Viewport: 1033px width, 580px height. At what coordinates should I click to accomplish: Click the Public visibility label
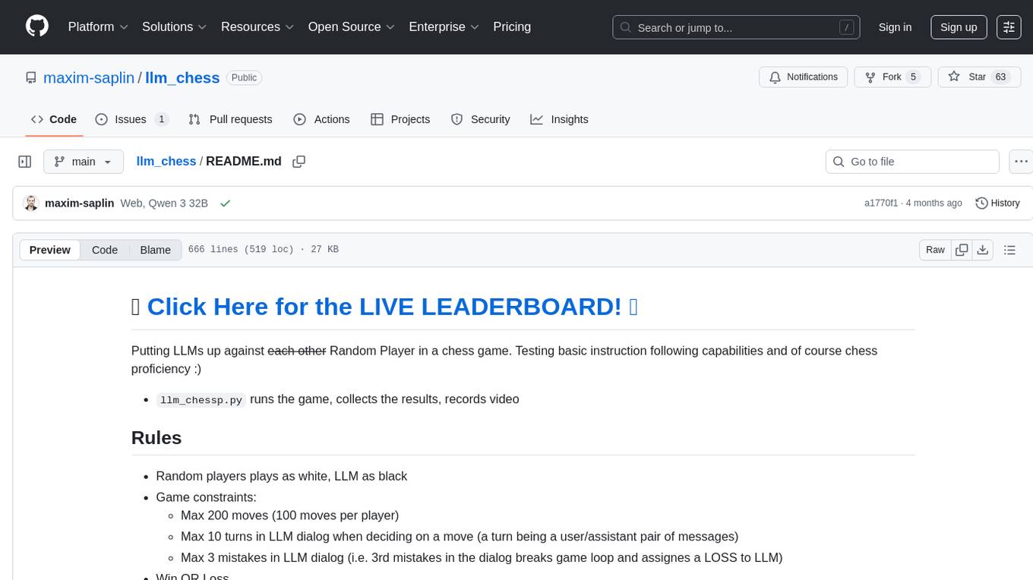click(244, 77)
